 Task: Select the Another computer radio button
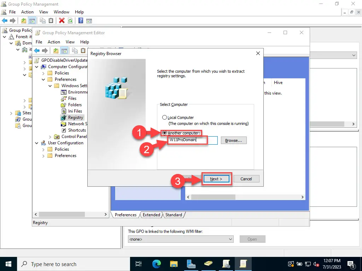pyautogui.click(x=164, y=133)
